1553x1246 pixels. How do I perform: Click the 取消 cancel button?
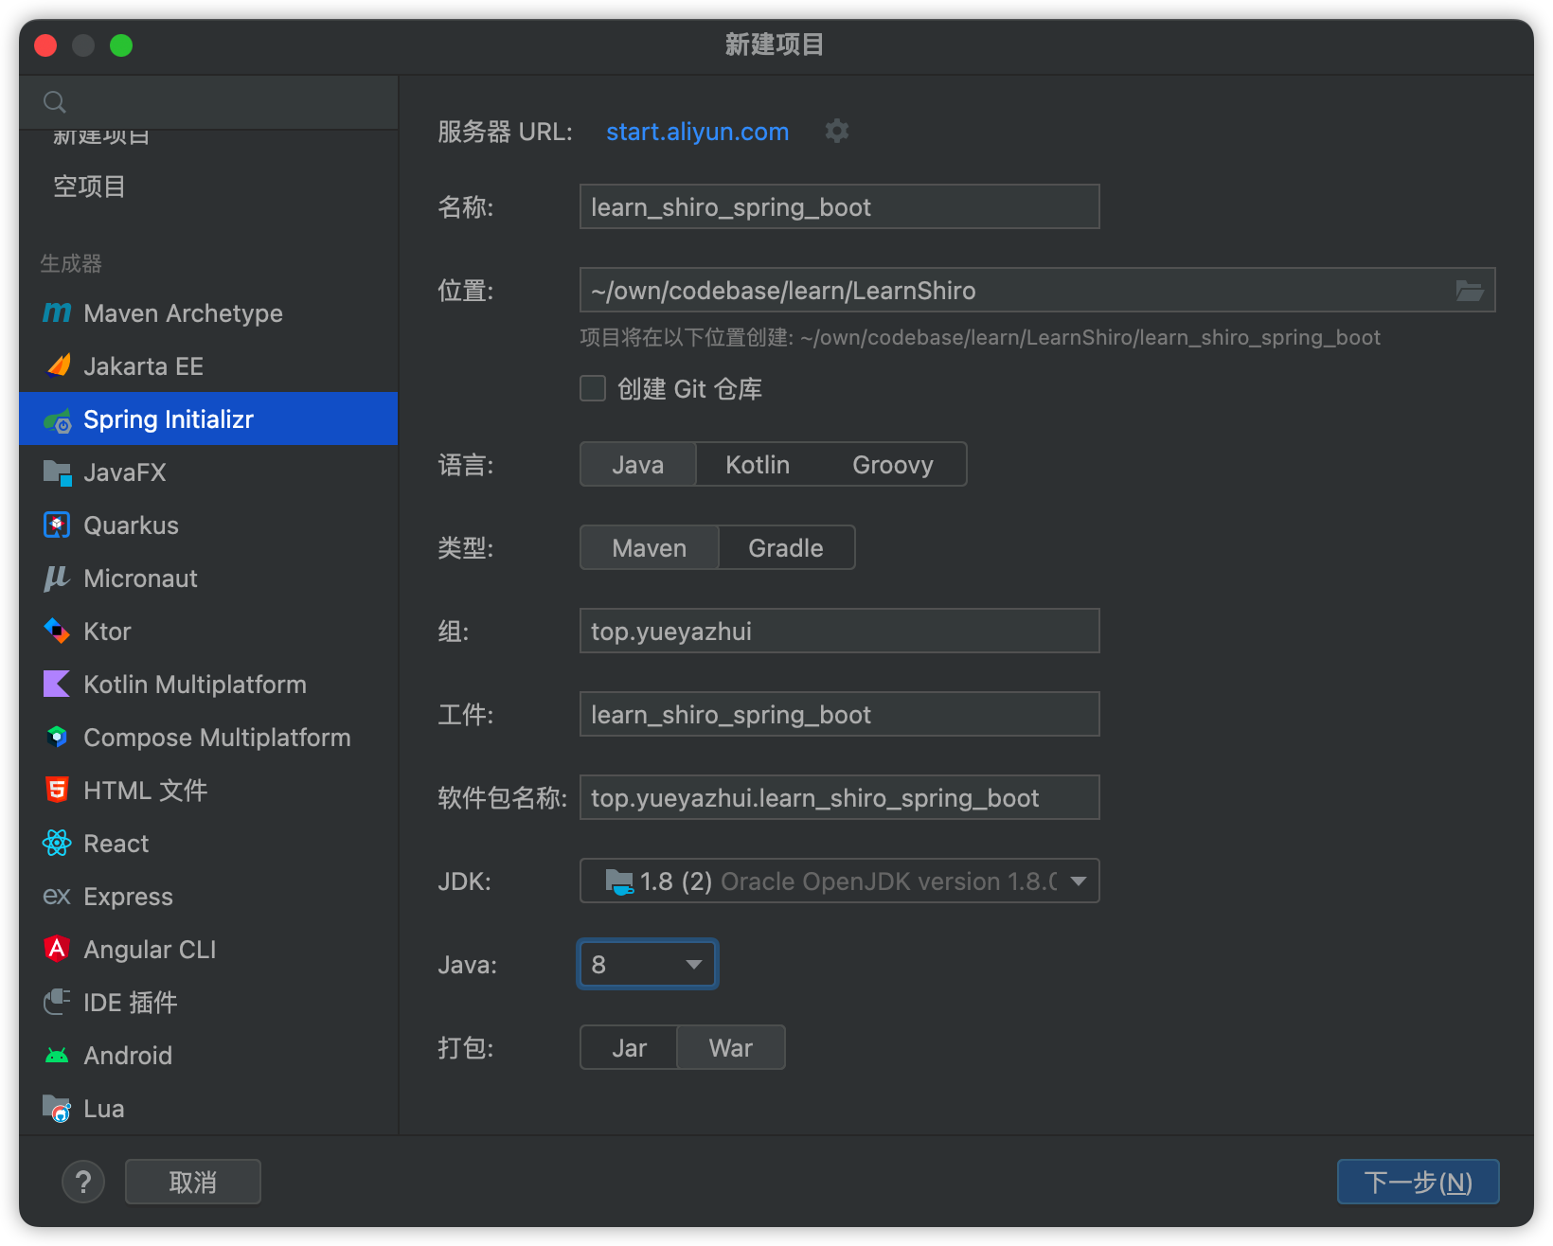point(193,1182)
